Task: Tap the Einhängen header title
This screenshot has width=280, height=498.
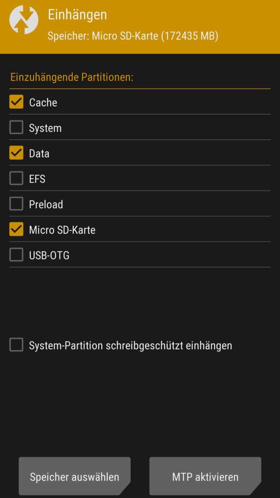Action: 77,15
